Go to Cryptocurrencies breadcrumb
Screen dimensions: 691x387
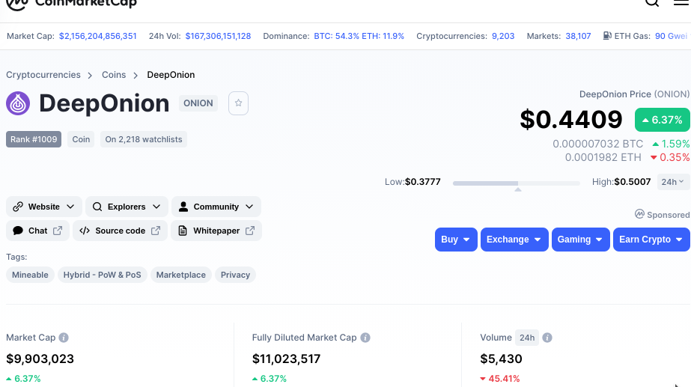pyautogui.click(x=43, y=75)
